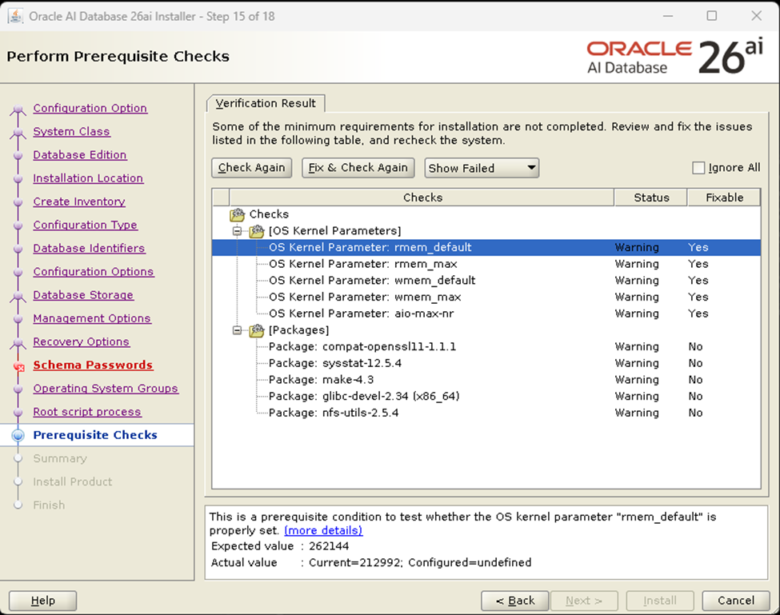Go to Configuration Option step
This screenshot has width=780, height=615.
[90, 108]
